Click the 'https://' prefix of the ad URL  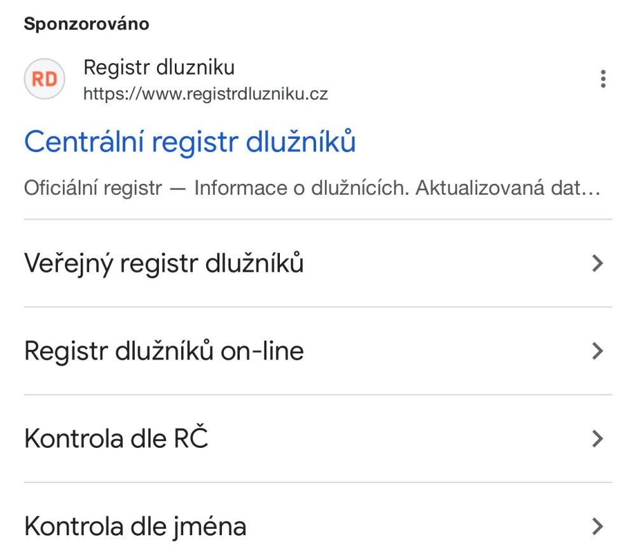104,95
